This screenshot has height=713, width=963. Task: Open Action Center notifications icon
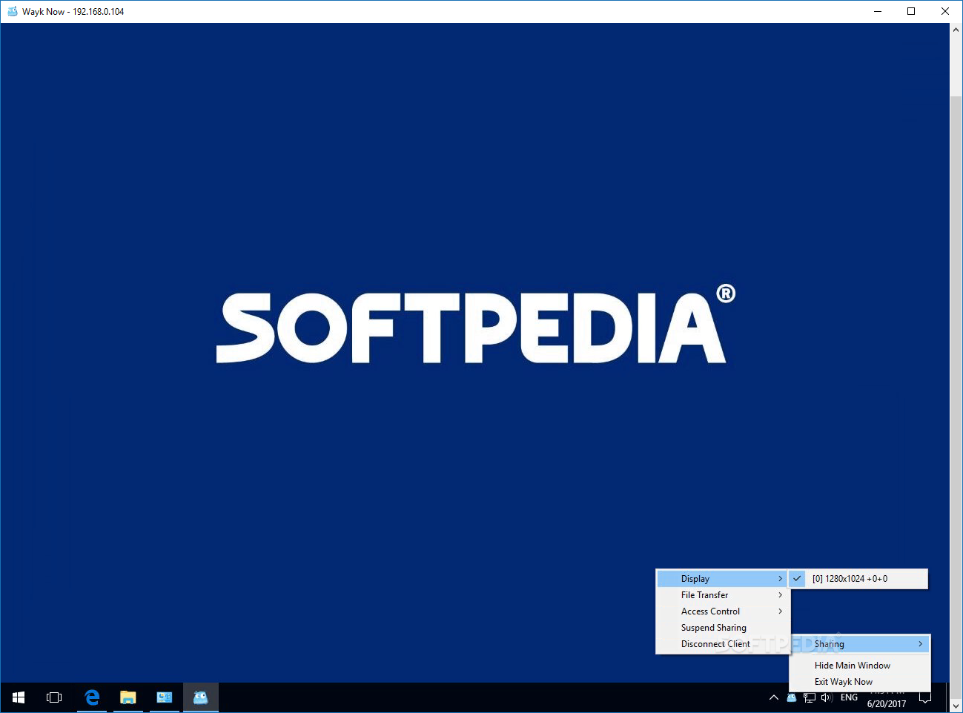925,697
